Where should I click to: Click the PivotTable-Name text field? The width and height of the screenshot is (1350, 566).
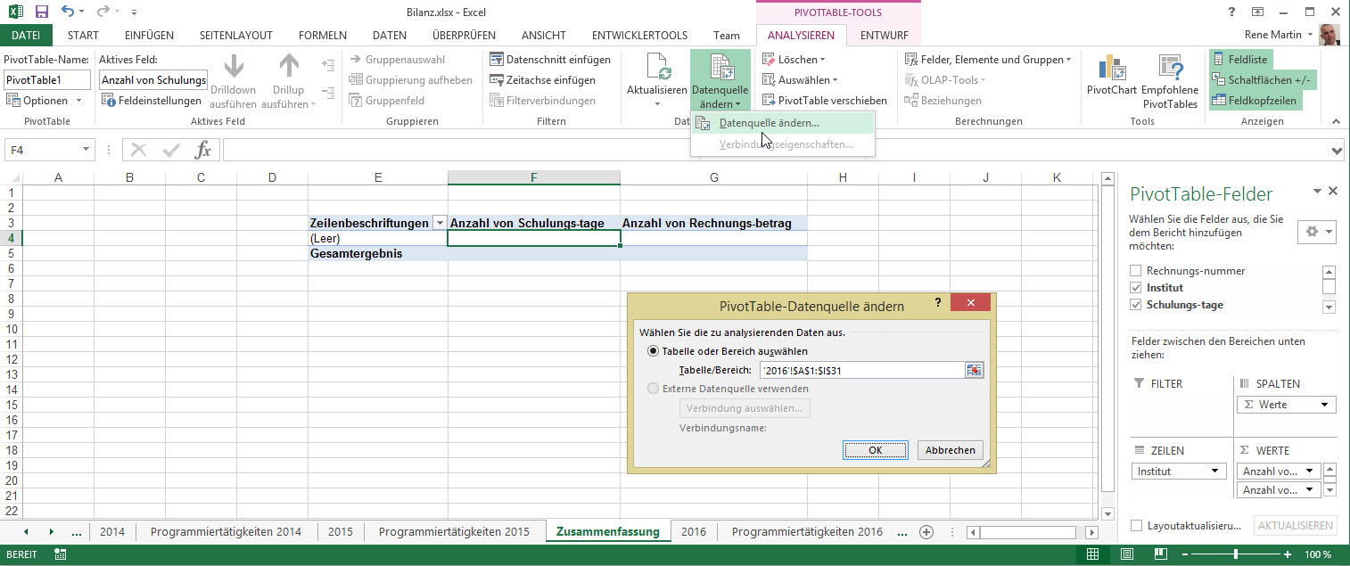tap(47, 80)
